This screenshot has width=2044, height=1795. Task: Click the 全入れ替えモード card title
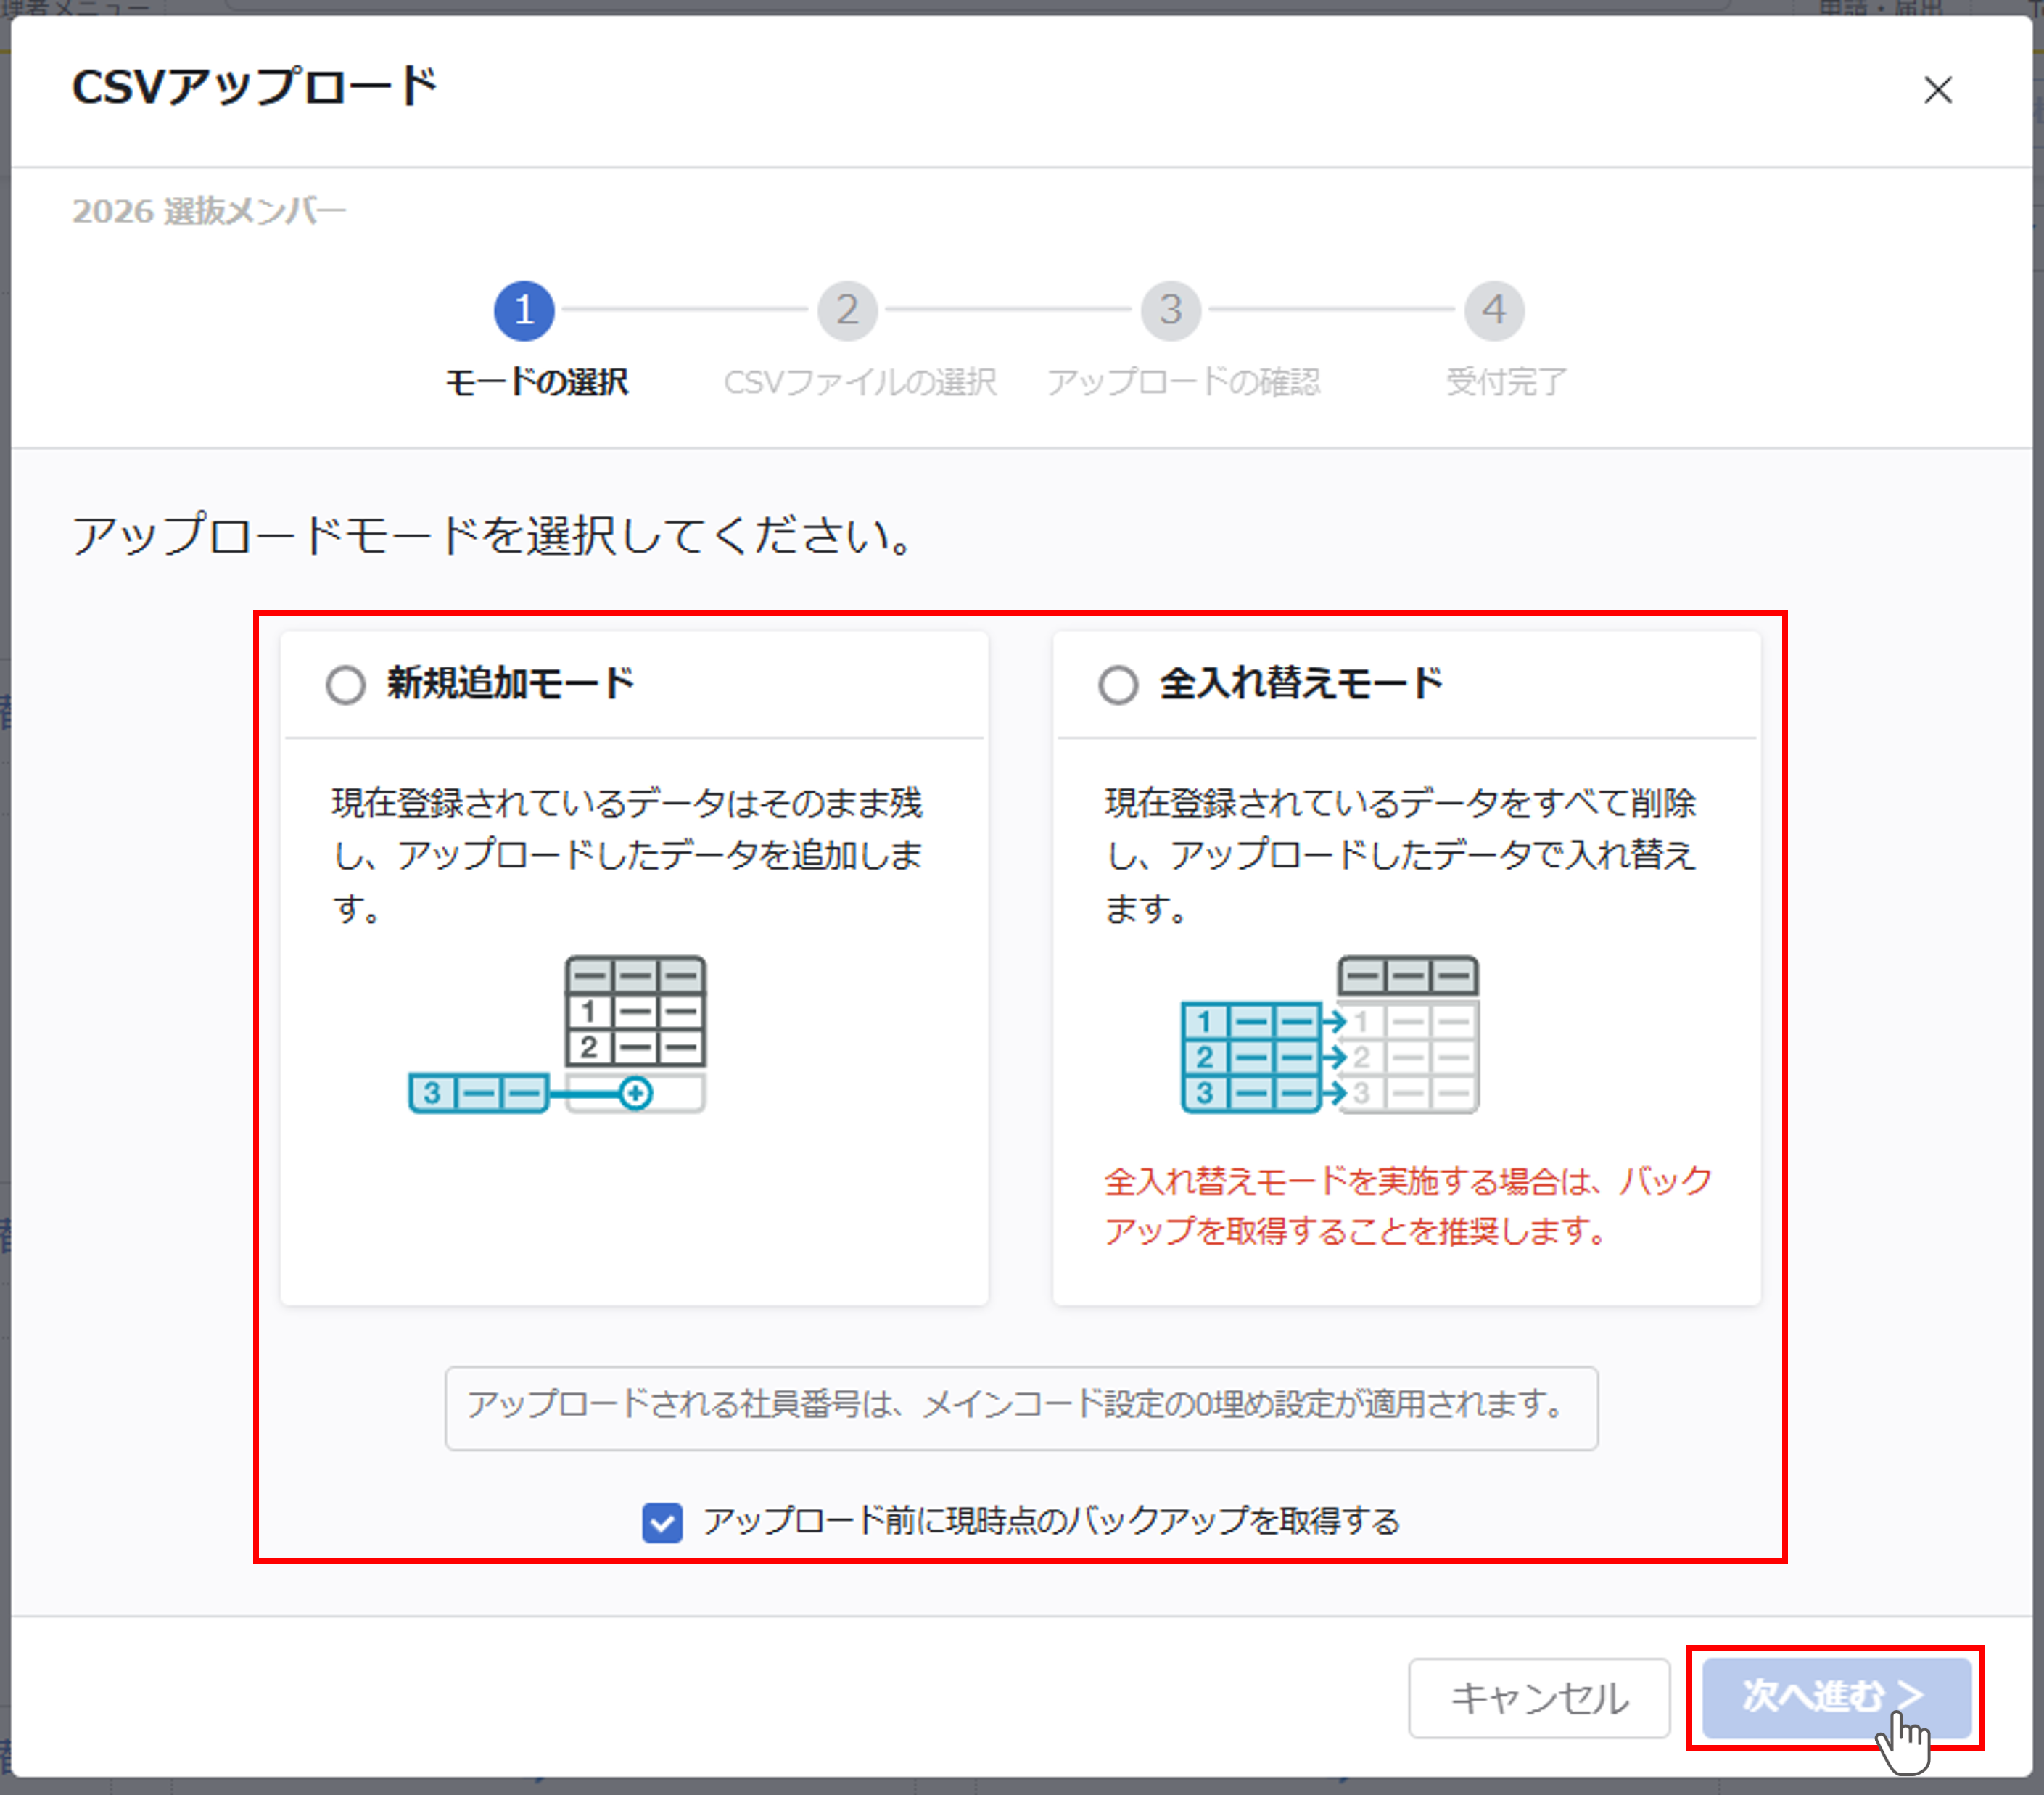click(1300, 684)
